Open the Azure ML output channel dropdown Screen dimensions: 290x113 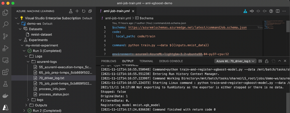[x=235, y=61]
